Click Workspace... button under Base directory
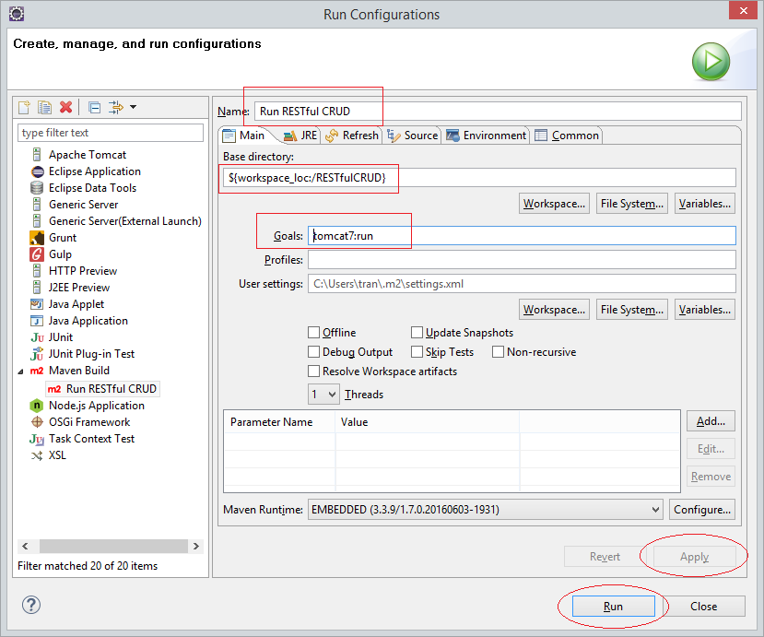Viewport: 764px width, 637px height. 554,204
